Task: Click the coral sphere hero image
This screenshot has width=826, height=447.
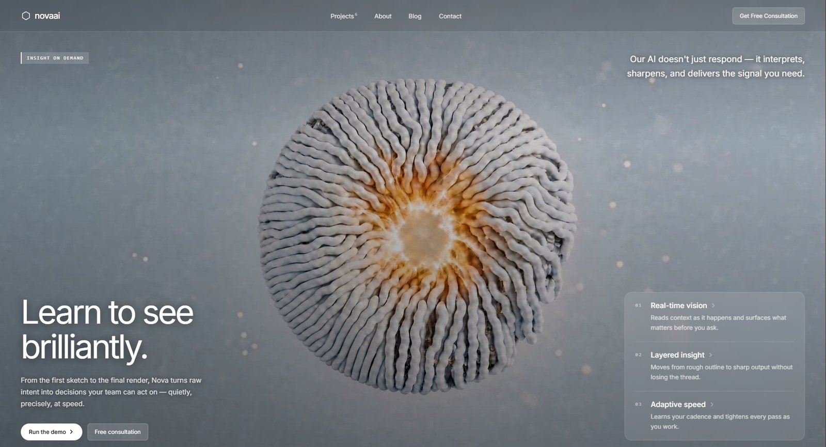Action: point(417,237)
